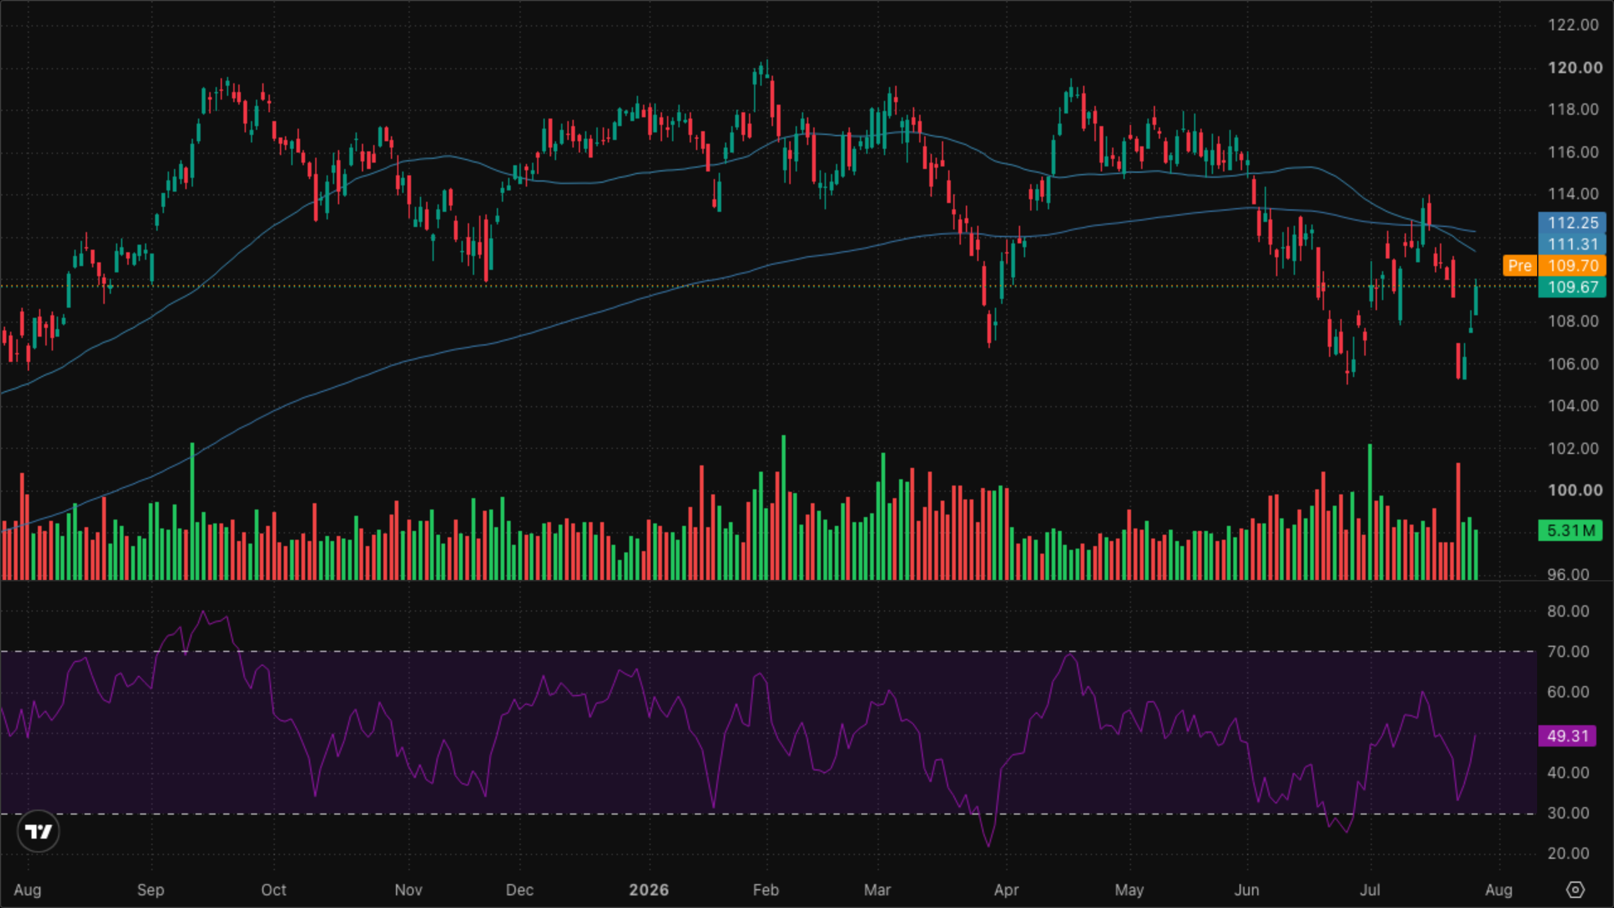
Task: Click the 30.00 RSI scale label
Action: [1567, 813]
